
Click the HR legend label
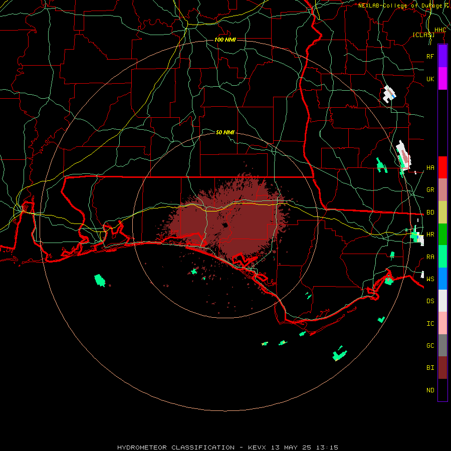click(x=430, y=235)
